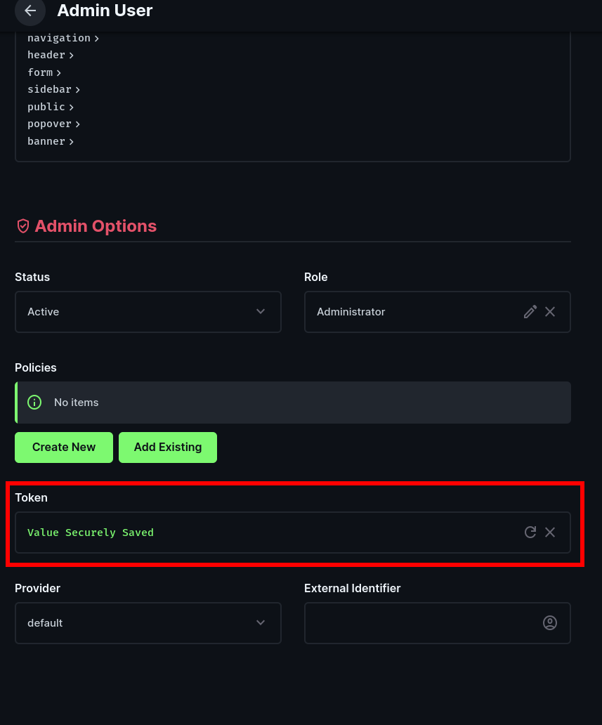Expand the popover tree item
The image size is (602, 725).
pos(78,124)
